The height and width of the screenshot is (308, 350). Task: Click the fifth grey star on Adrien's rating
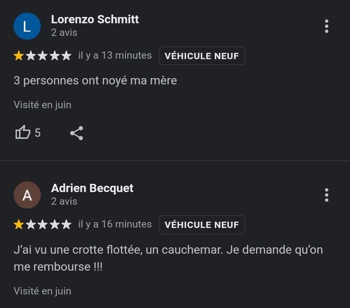(x=66, y=225)
